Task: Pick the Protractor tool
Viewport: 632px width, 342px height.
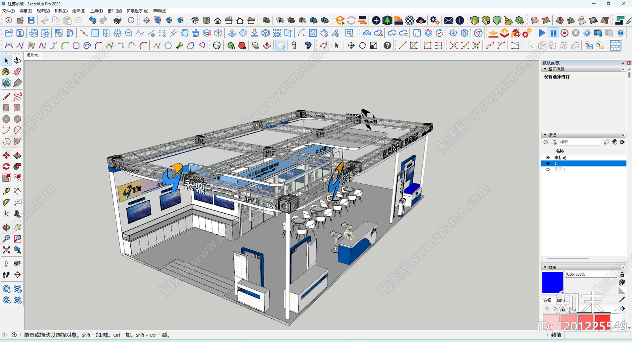Action: click(6, 202)
